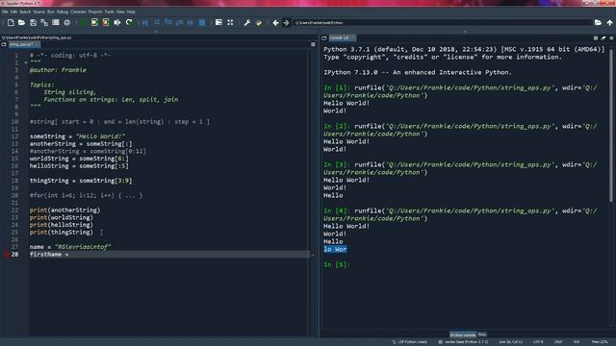This screenshot has width=616, height=346.
Task: Click the Save all files icon
Action: pos(44,23)
